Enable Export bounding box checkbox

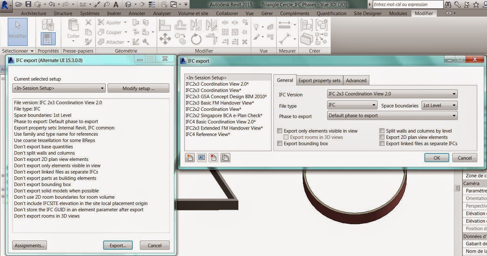[x=280, y=144]
